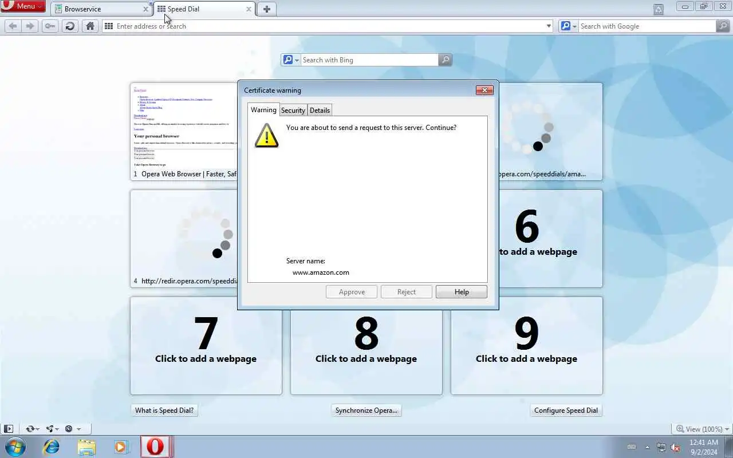
Task: Open Windows Media Player from the taskbar
Action: [x=121, y=447]
